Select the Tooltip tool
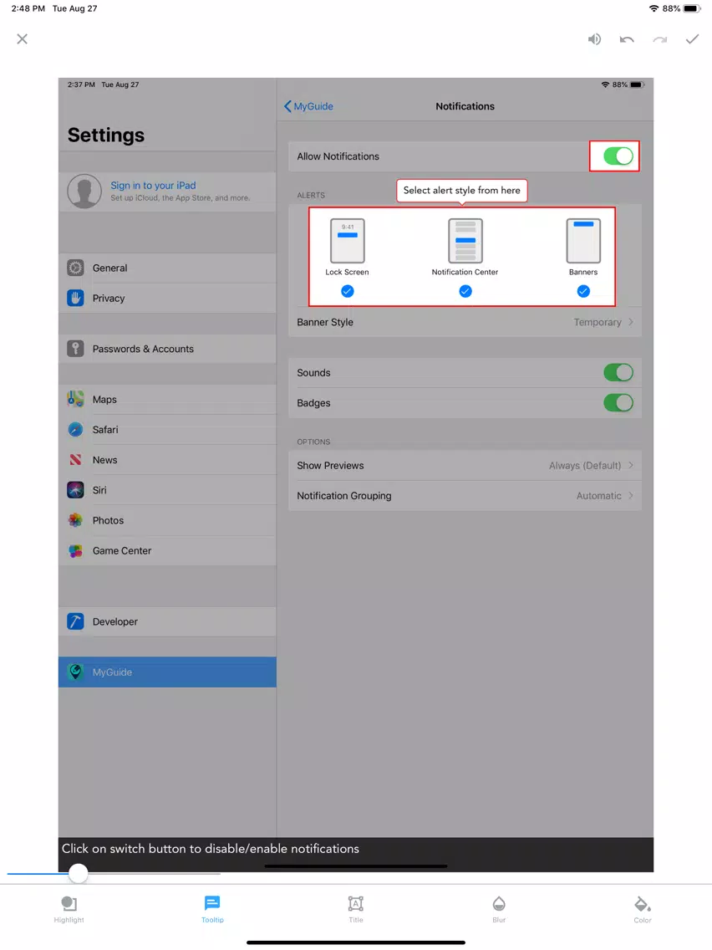The height and width of the screenshot is (950, 712). (x=212, y=909)
